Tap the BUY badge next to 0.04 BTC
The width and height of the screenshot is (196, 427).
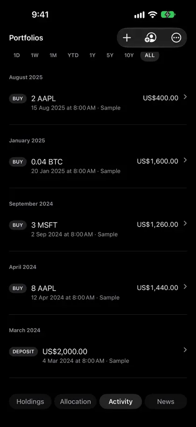(x=18, y=162)
